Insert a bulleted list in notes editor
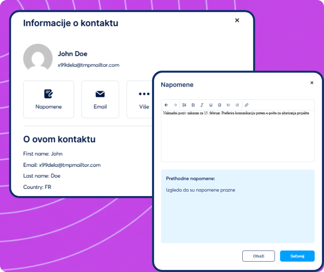 (x=228, y=105)
